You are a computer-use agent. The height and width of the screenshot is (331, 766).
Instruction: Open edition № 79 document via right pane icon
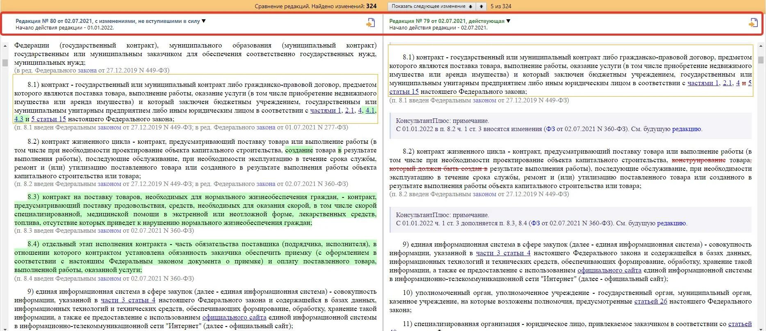(x=753, y=23)
